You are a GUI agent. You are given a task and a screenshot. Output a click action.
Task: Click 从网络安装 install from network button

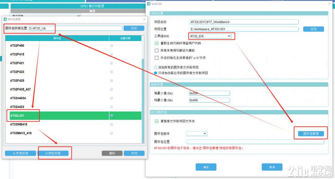click(x=53, y=153)
